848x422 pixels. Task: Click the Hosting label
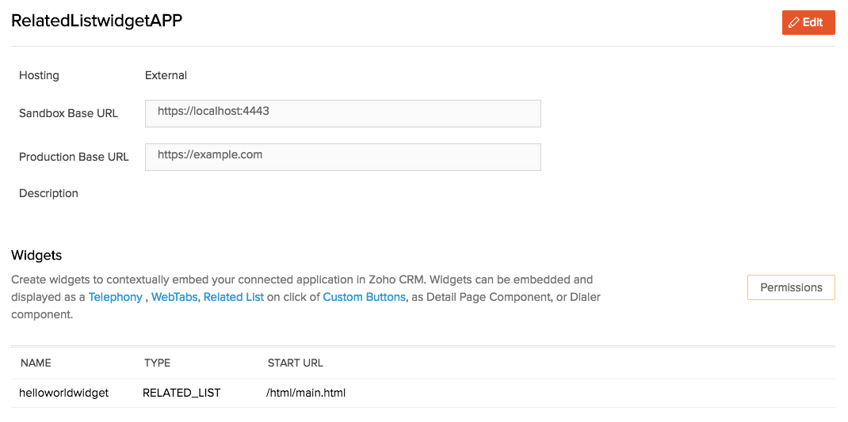(x=39, y=76)
